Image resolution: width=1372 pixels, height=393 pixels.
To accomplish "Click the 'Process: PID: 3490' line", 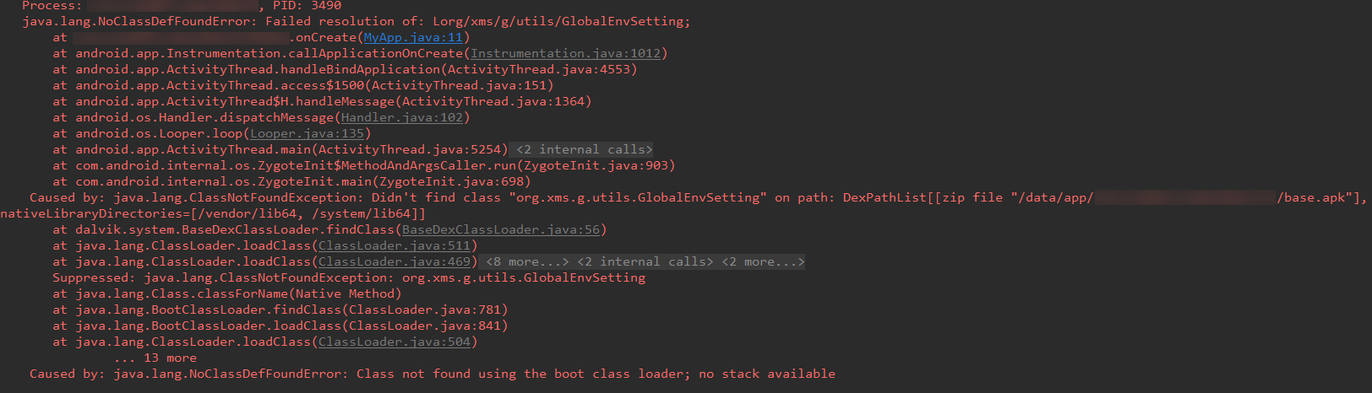I will [182, 6].
